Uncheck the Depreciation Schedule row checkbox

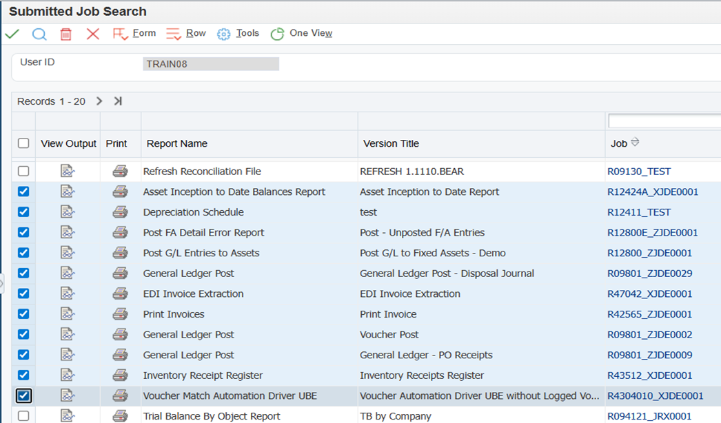pyautogui.click(x=23, y=212)
